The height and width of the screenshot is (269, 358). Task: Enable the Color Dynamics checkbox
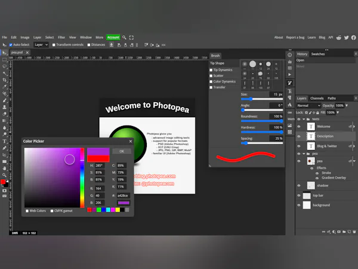tap(211, 81)
